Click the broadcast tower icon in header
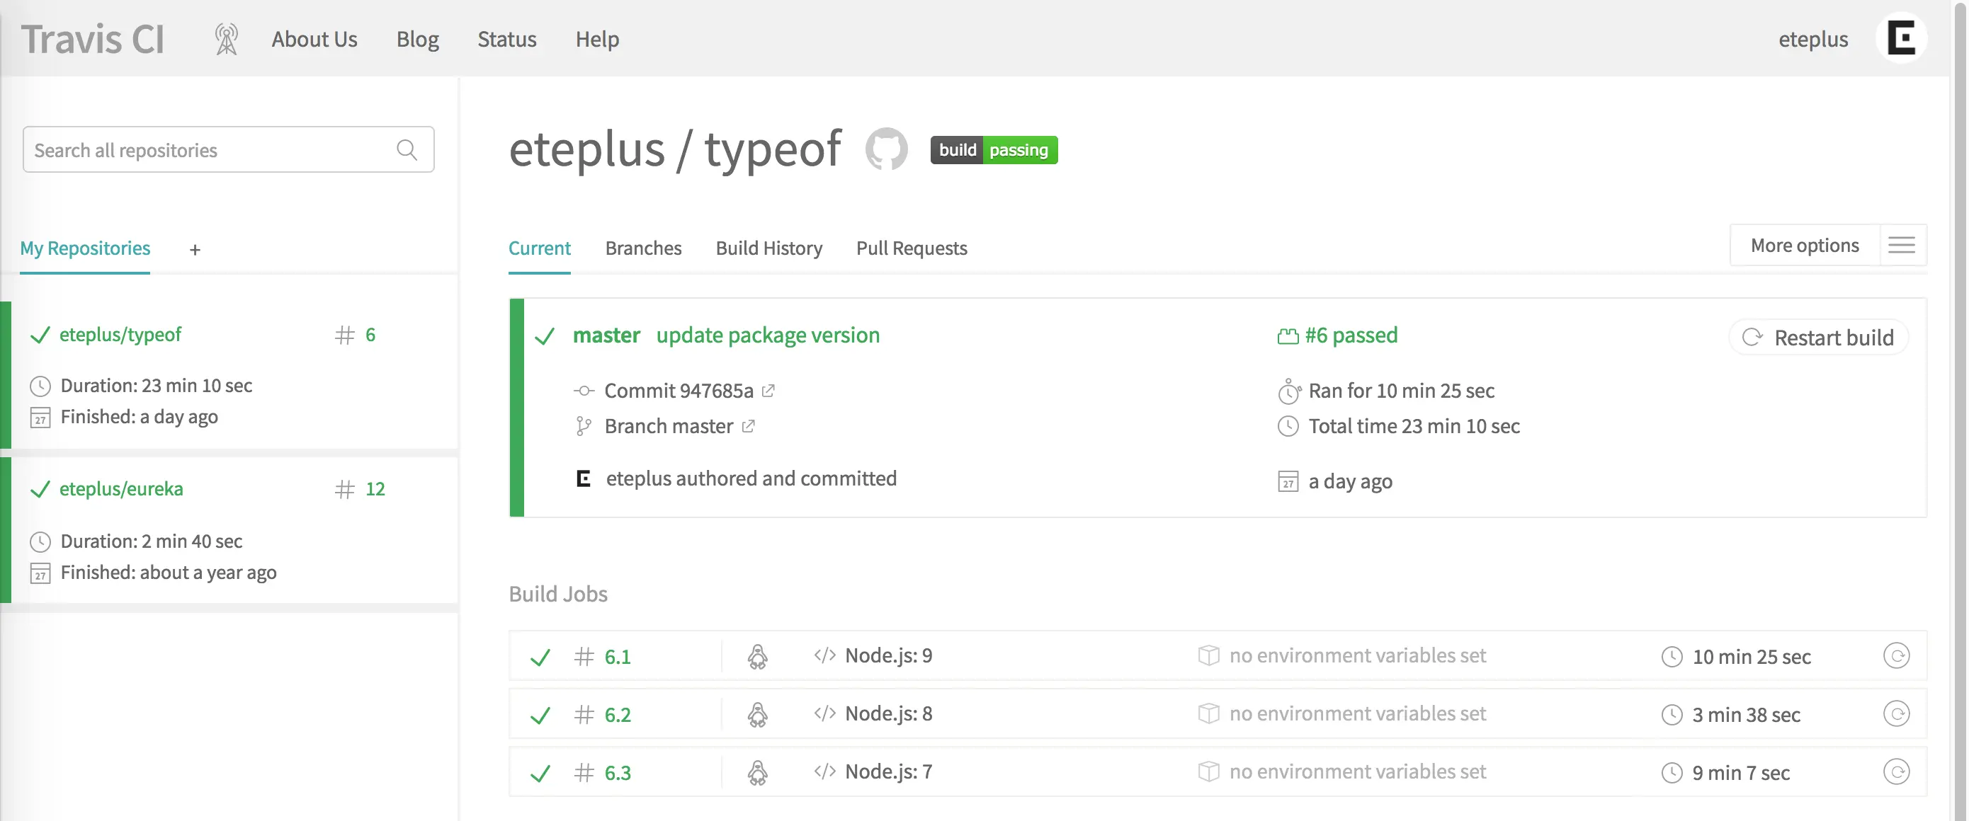Viewport: 1969px width, 821px height. point(225,39)
